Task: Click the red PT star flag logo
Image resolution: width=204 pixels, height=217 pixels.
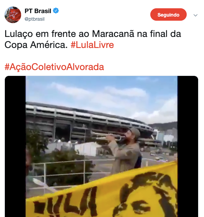Action: [x=14, y=14]
